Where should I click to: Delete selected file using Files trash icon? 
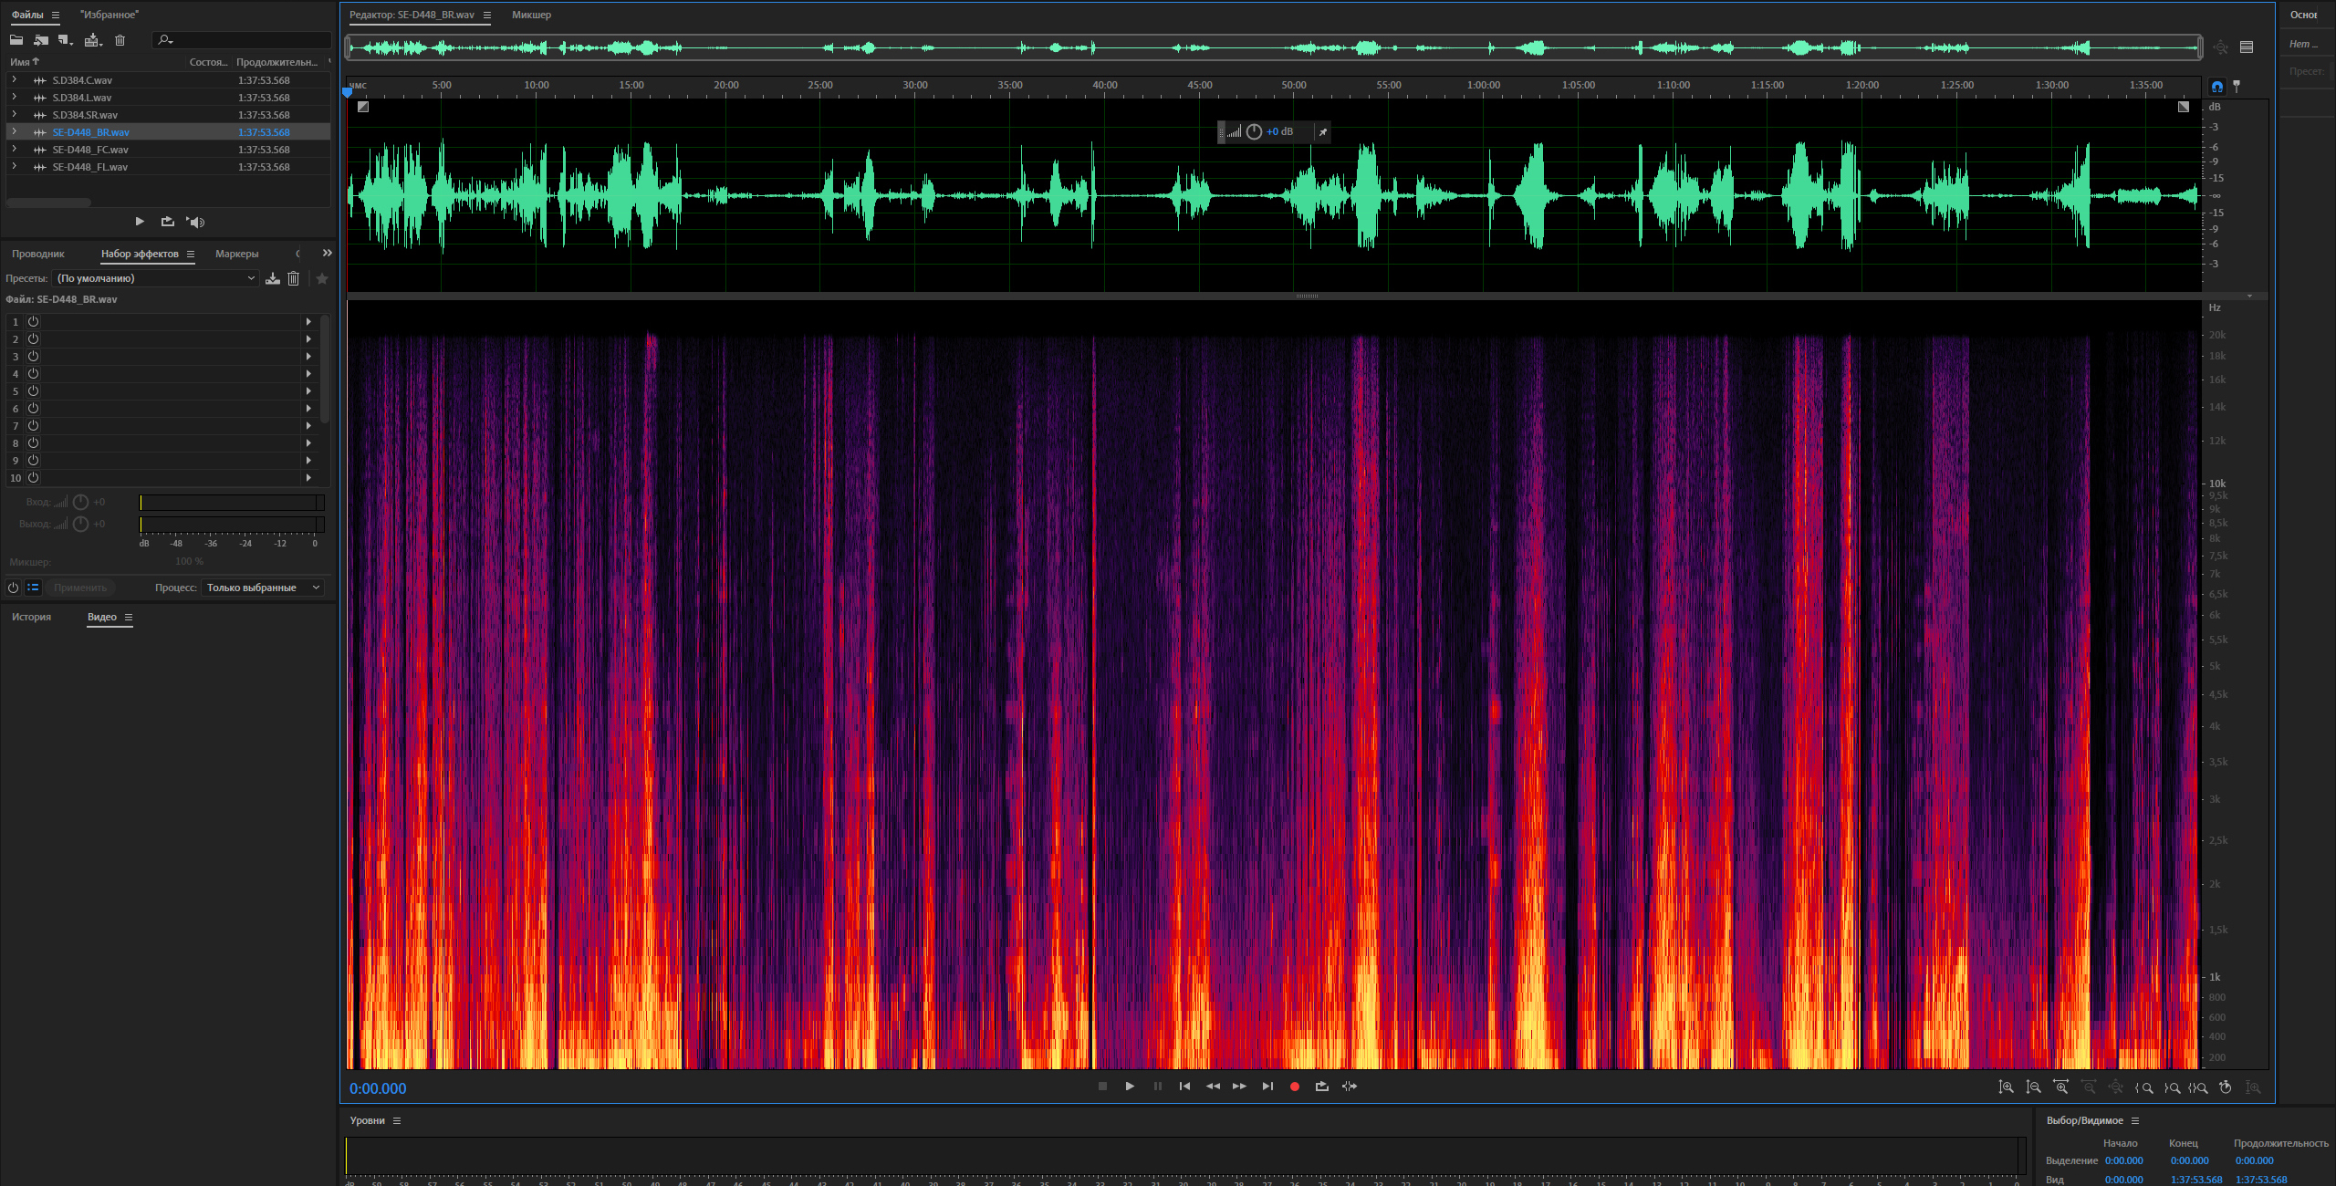120,40
